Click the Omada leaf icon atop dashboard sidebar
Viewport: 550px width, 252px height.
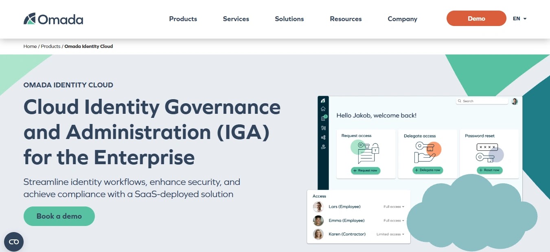pos(323,100)
